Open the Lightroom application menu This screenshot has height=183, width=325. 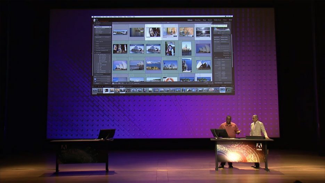(x=98, y=17)
